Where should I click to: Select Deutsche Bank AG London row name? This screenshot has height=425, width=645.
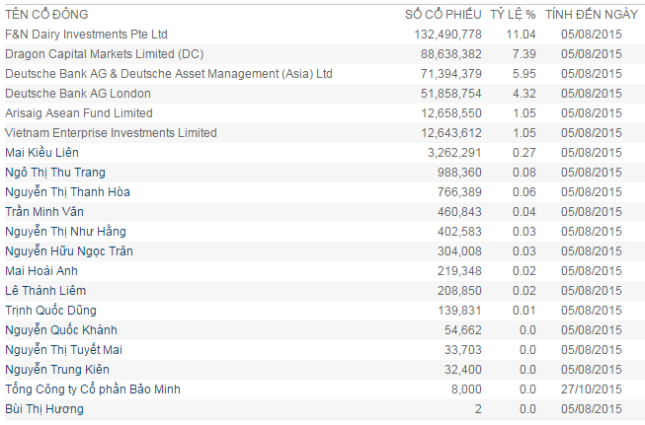(x=78, y=94)
